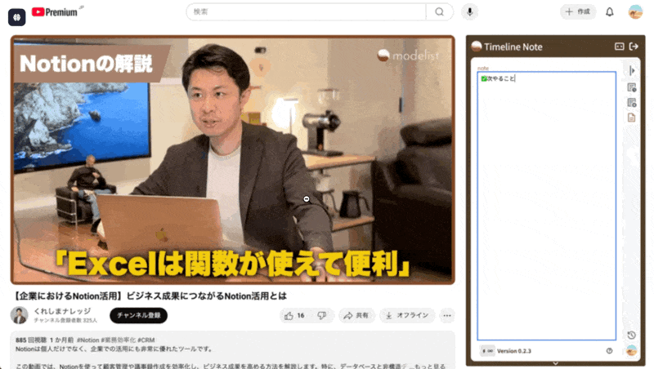Open the 作成 create menu
Image resolution: width=654 pixels, height=369 pixels.
578,11
